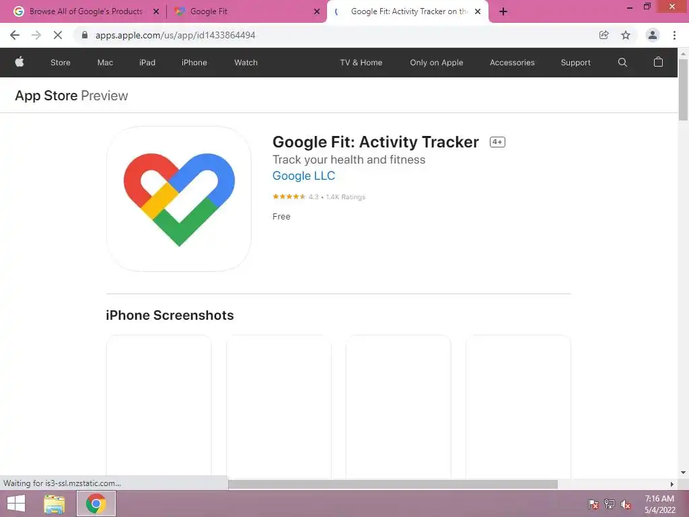The height and width of the screenshot is (517, 689).
Task: Click the horizontal scrollbar thumb
Action: 393,484
